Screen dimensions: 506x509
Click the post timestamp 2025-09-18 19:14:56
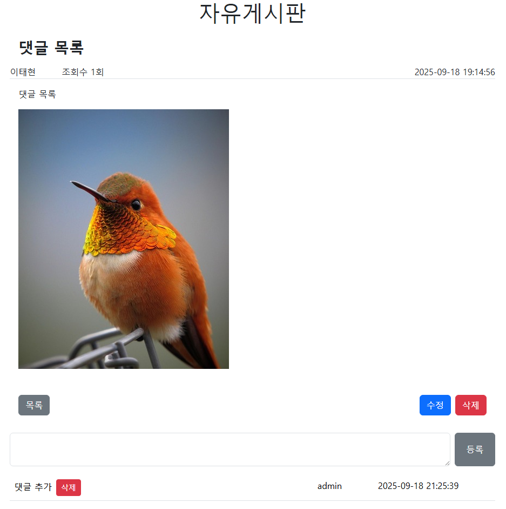point(455,72)
